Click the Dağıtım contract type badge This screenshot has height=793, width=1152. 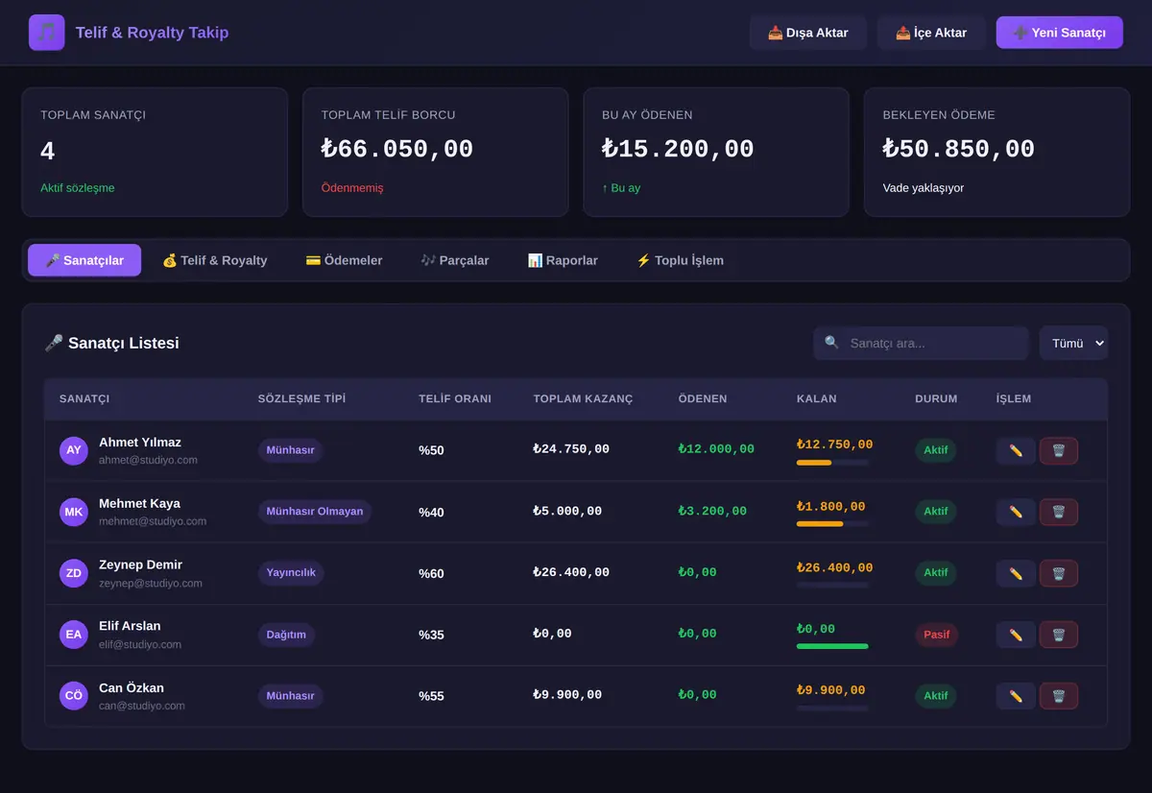click(x=286, y=635)
